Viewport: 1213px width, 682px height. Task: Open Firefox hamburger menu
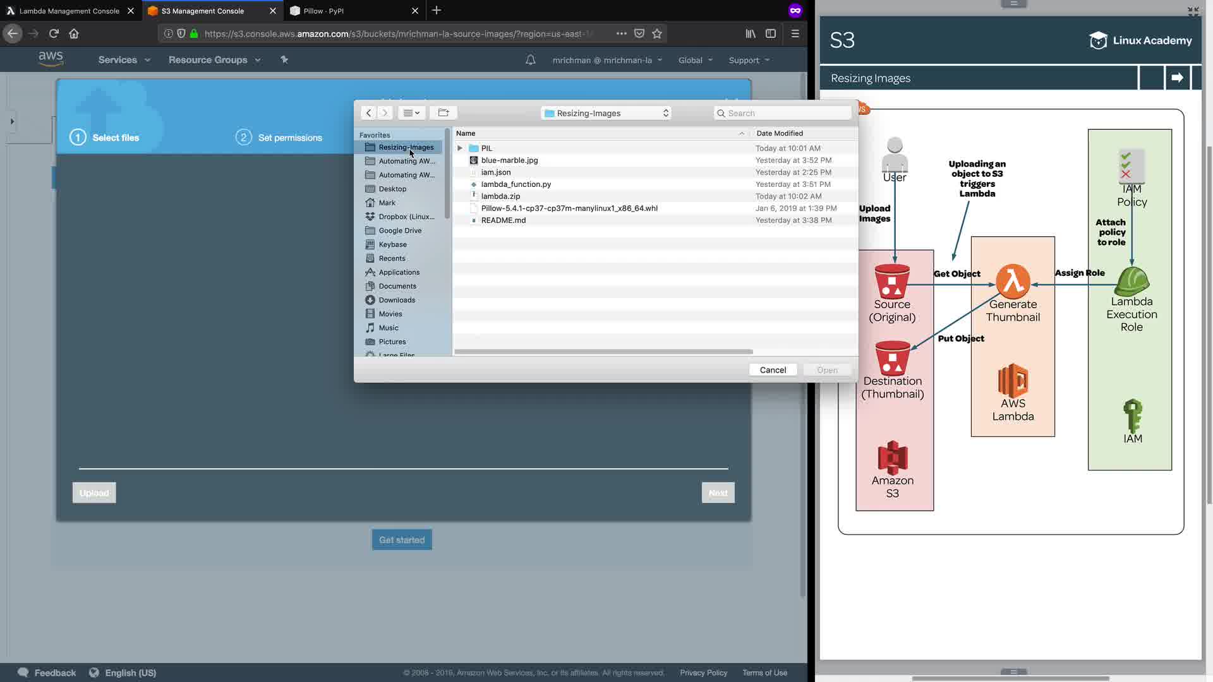(x=795, y=33)
